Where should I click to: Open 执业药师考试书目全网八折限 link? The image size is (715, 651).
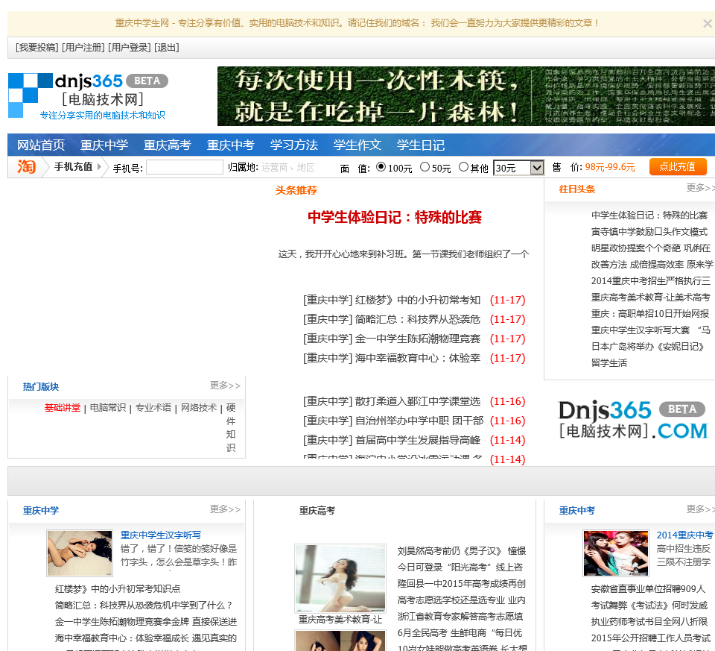649,622
